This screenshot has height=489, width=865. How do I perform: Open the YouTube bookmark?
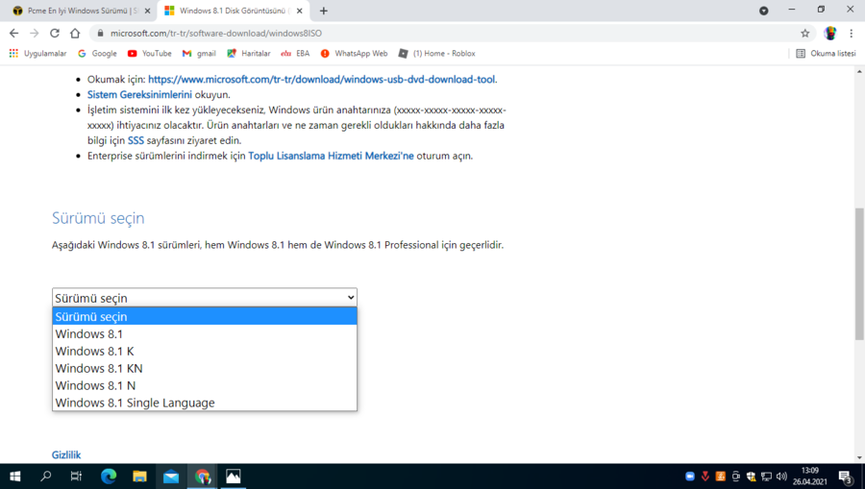pos(150,54)
